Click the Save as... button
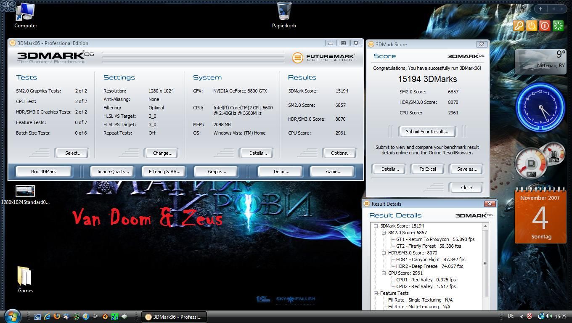This screenshot has width=572, height=323. tap(467, 169)
